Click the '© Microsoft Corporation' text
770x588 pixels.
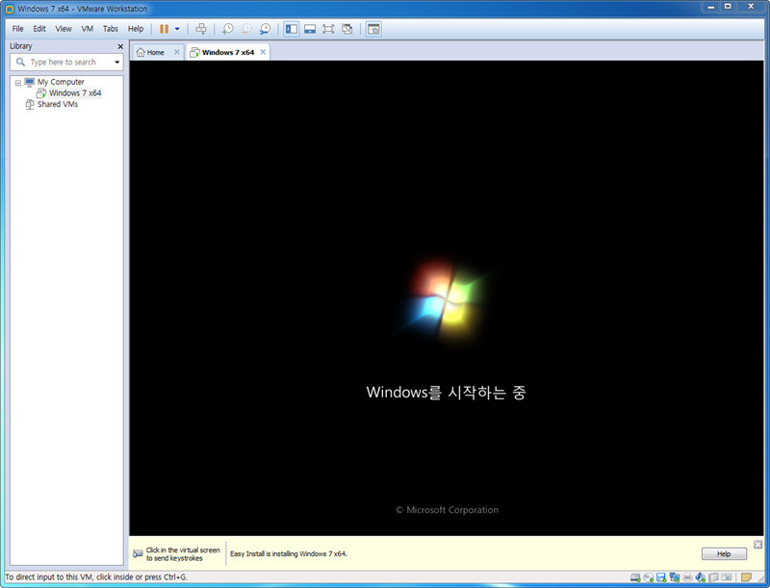pyautogui.click(x=447, y=510)
